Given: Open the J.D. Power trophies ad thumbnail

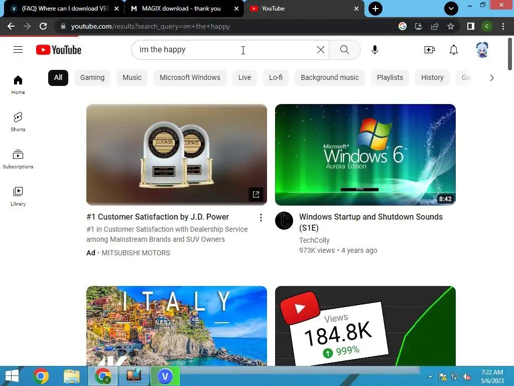Looking at the screenshot, I should point(176,155).
